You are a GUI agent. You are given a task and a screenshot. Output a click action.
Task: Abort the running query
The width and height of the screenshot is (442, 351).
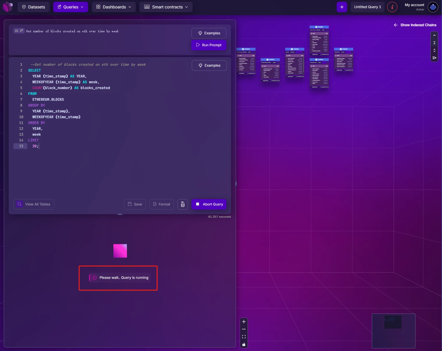[209, 204]
